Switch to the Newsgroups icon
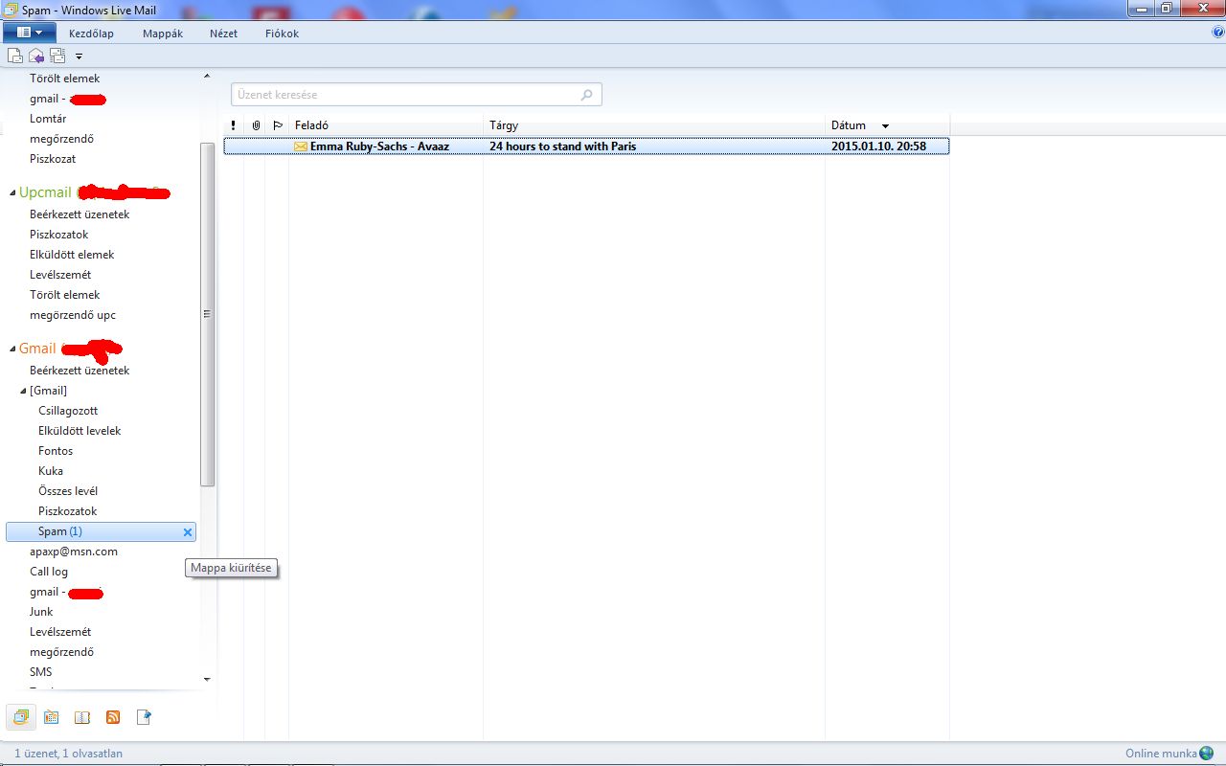The height and width of the screenshot is (766, 1226). (x=144, y=717)
